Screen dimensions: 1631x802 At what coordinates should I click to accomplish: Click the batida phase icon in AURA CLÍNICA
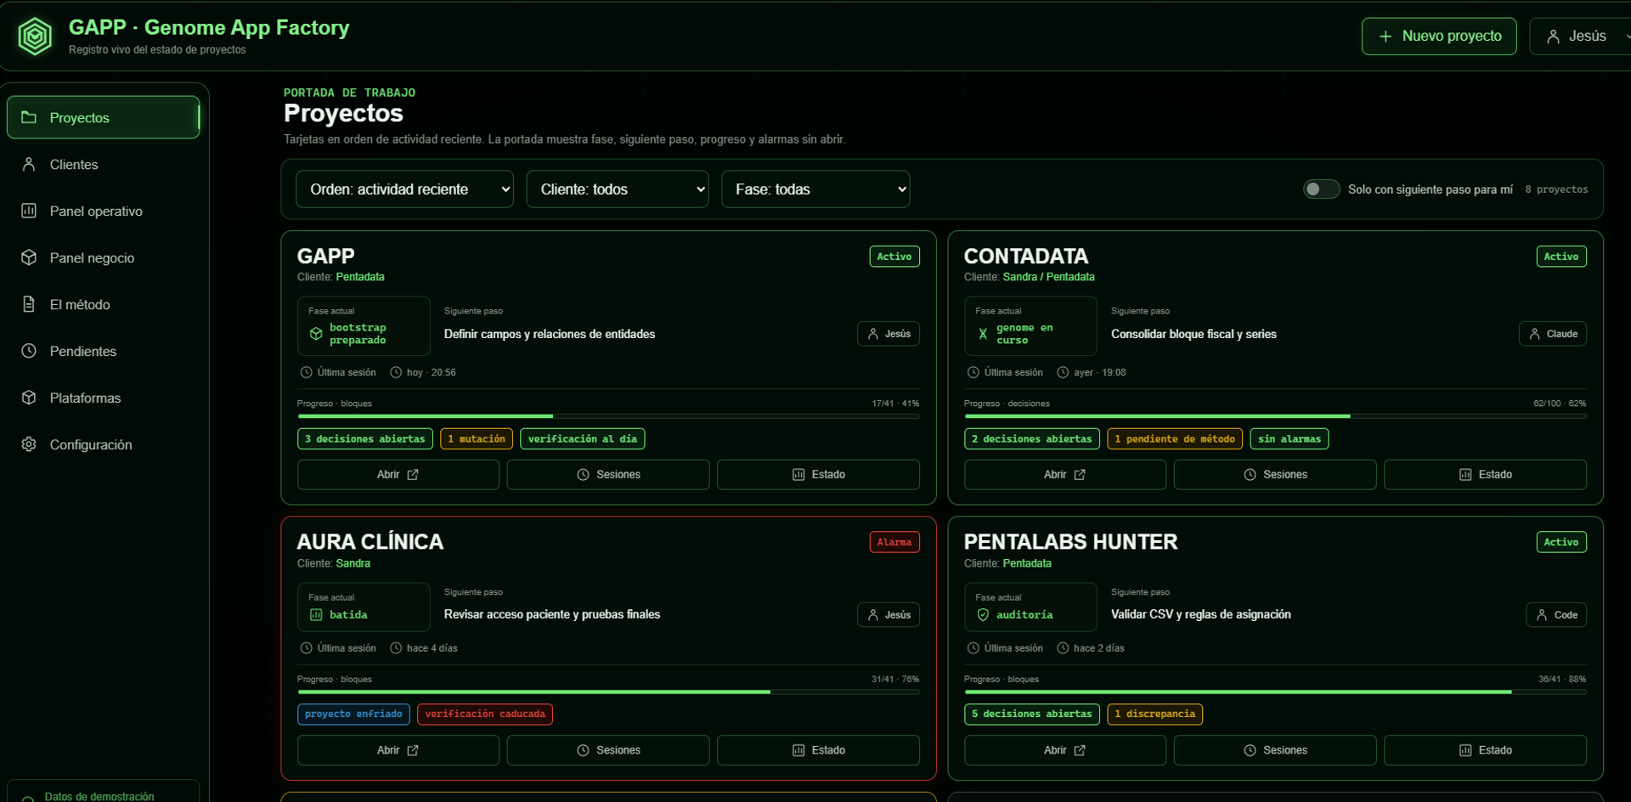316,614
